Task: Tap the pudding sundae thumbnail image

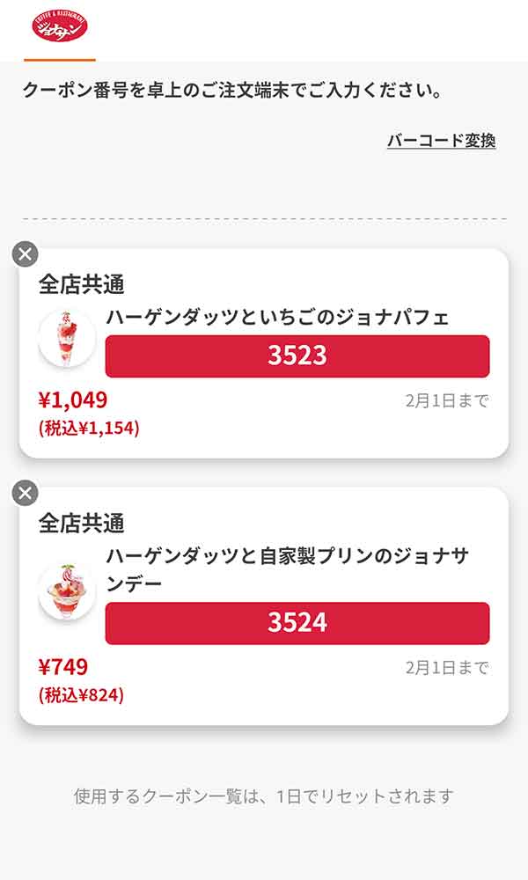Action: tap(67, 590)
